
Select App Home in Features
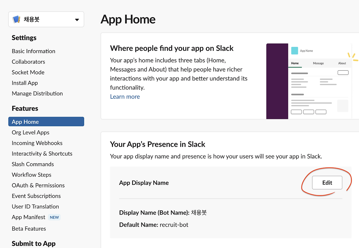(x=25, y=122)
